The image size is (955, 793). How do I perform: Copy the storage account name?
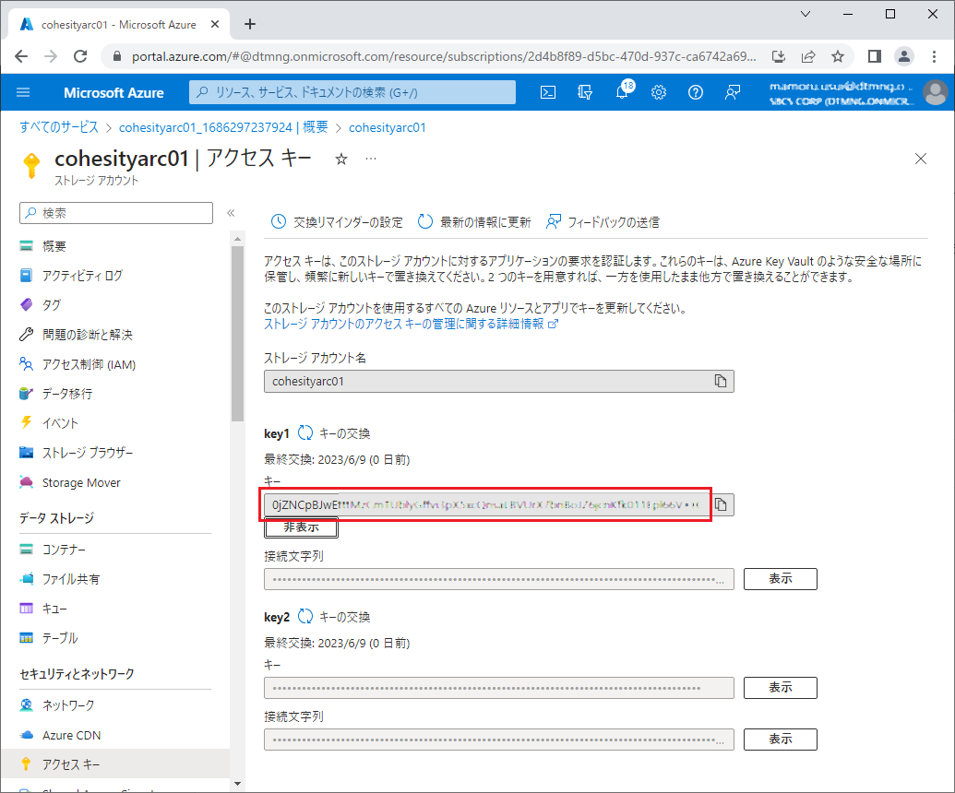(x=721, y=381)
